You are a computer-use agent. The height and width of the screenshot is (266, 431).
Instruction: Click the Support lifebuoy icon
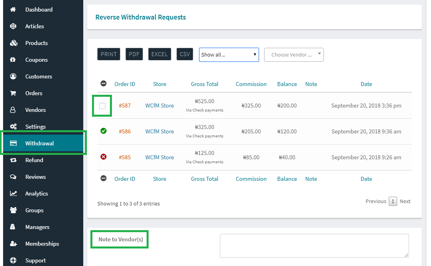click(x=13, y=260)
